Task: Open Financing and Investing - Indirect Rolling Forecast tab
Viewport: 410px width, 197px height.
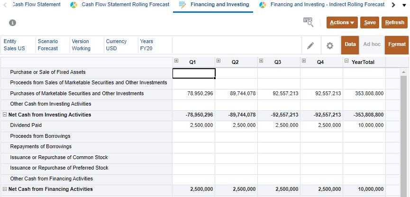Action: click(328, 4)
